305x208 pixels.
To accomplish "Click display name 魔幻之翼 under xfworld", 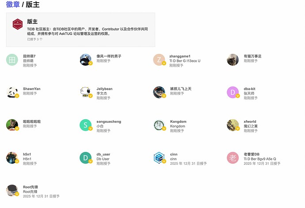I will pos(251,126).
